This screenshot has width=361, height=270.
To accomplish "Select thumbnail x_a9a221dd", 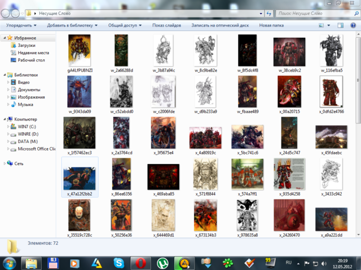I will click(331, 222).
